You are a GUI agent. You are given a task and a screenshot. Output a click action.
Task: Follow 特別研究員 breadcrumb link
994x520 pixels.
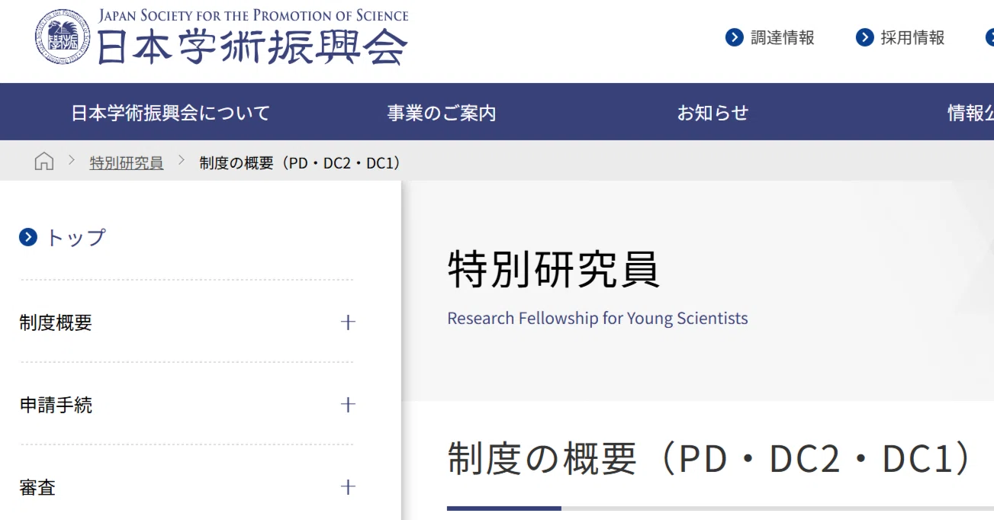pos(127,162)
